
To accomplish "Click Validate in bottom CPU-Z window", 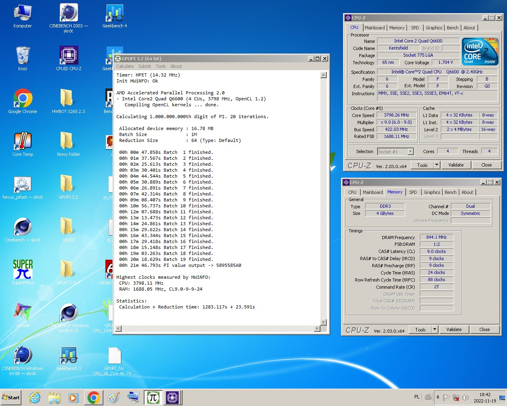I will click(454, 329).
